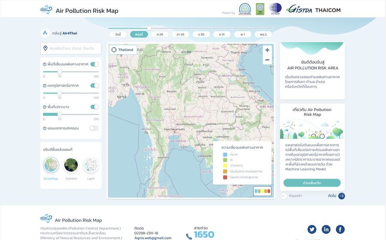Click the location search input field
Screen dimensions: 386x240
[x=71, y=48]
